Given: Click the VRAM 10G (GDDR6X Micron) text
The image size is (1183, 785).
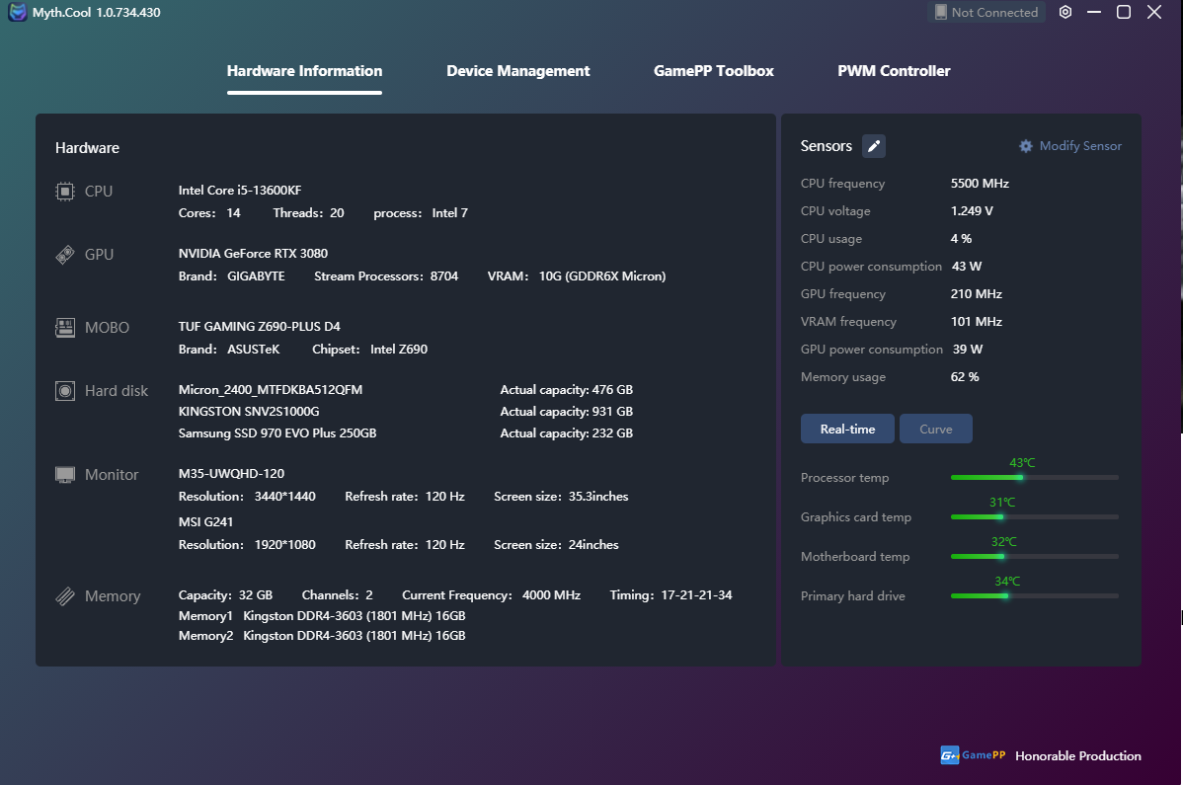Looking at the screenshot, I should click(x=577, y=276).
